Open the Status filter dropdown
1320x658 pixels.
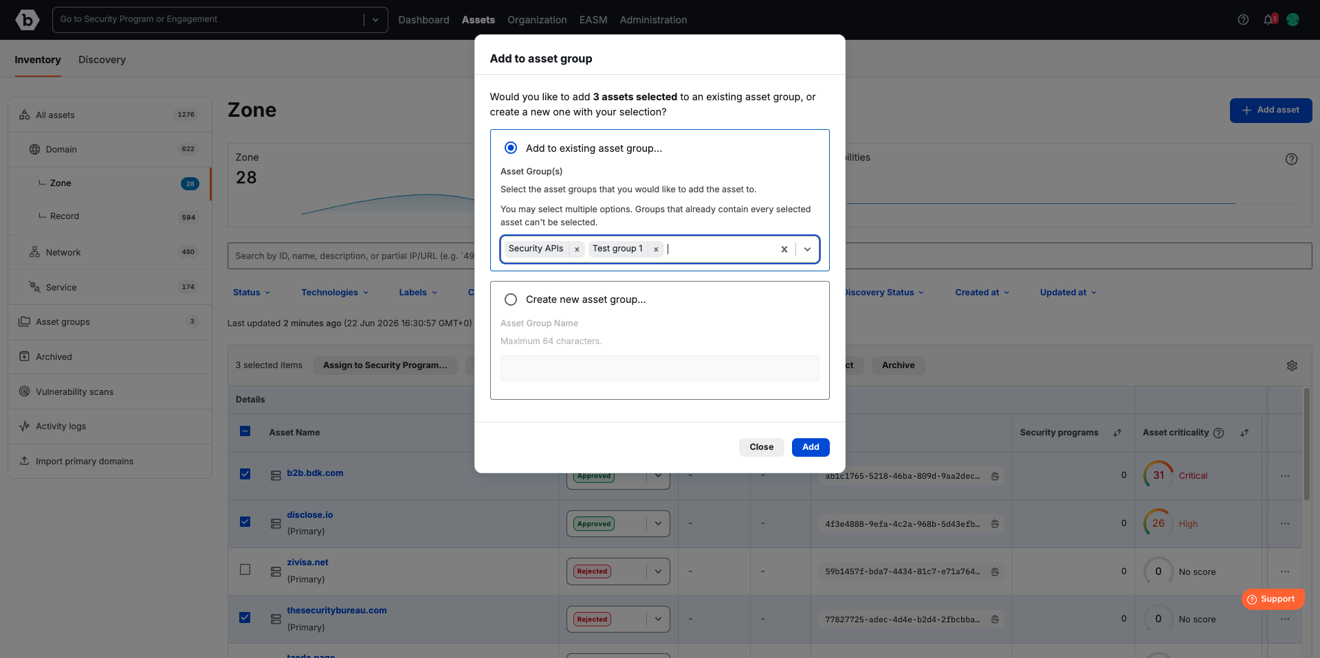pos(252,293)
